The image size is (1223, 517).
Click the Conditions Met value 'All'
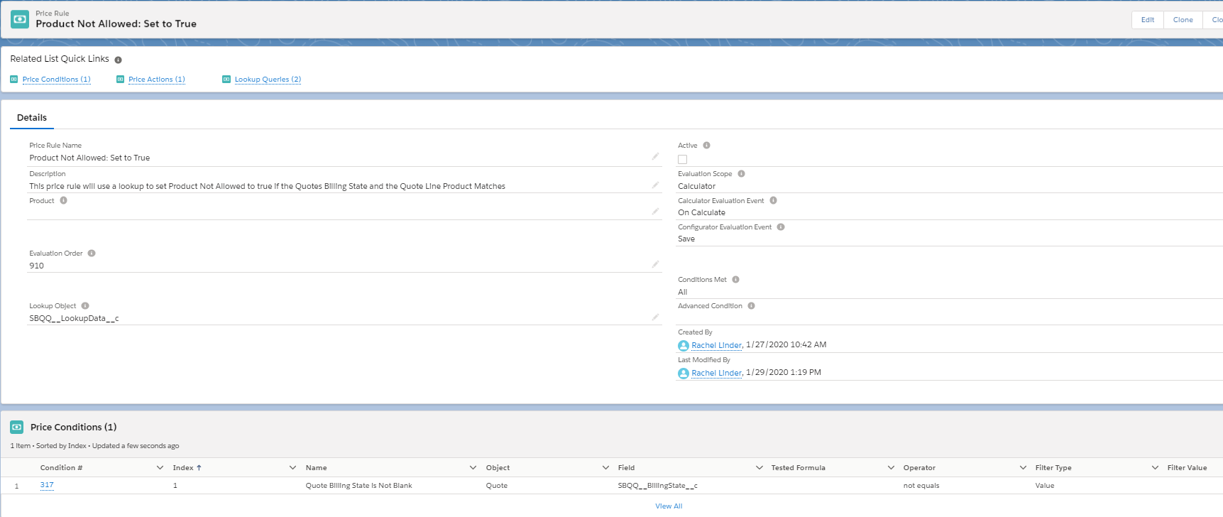click(683, 292)
